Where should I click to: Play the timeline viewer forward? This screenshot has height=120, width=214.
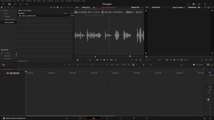tap(178, 60)
